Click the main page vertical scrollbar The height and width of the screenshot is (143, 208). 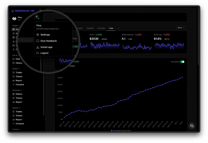(198, 36)
